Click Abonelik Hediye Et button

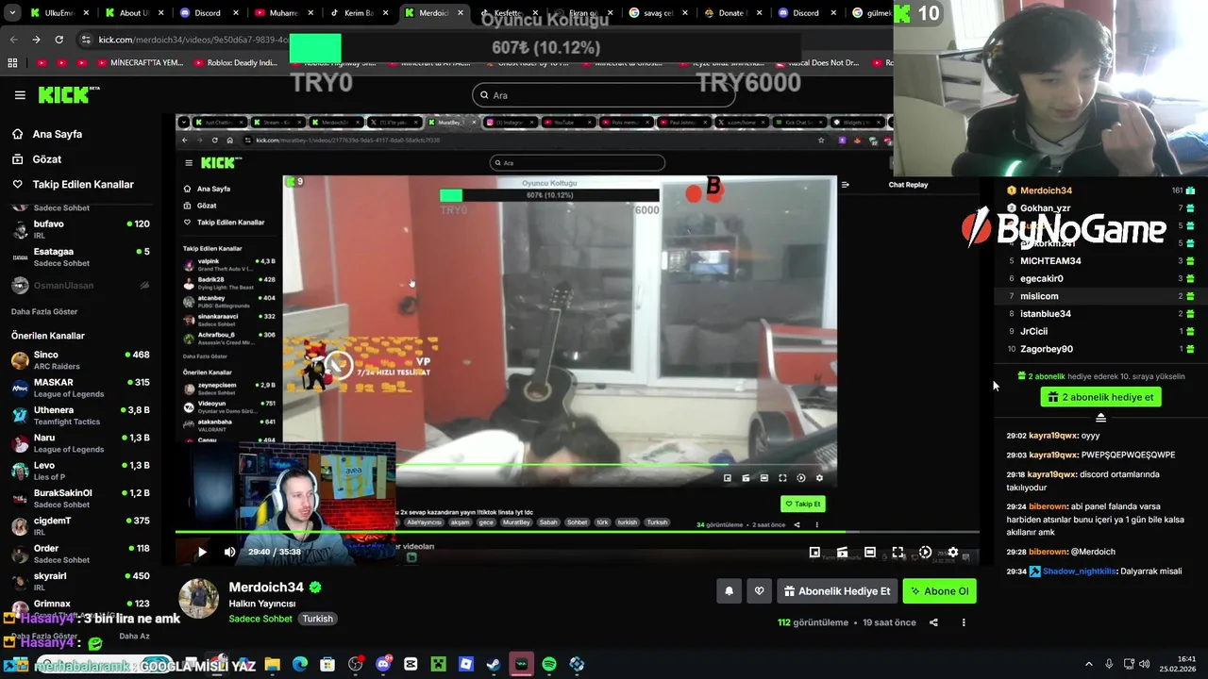[x=837, y=591]
